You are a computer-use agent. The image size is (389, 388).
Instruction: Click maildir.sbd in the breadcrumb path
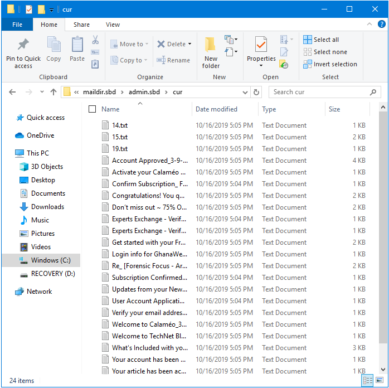coord(99,93)
